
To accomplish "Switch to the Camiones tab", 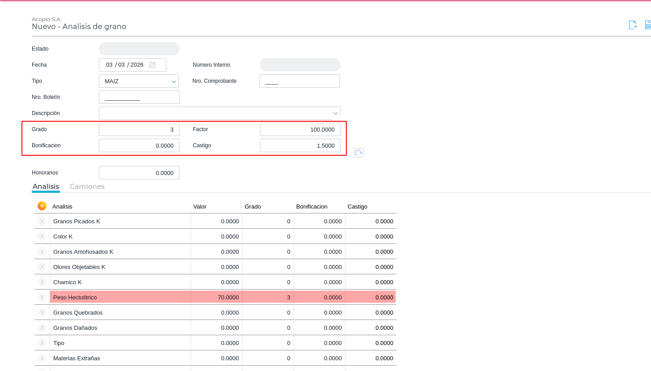I will coord(87,187).
